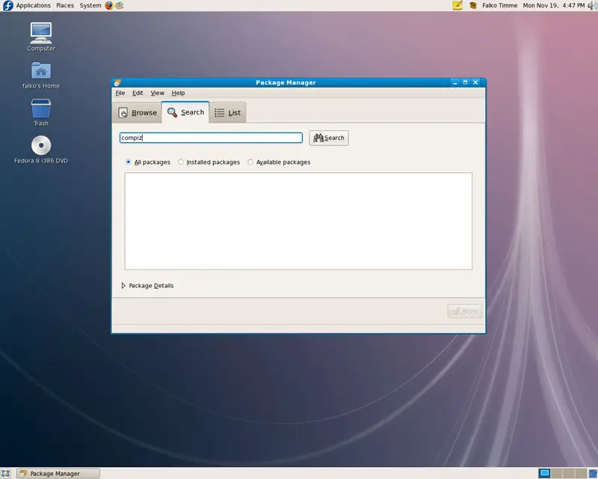598x479 pixels.
Task: Open the Fedora 8 i386 DVD icon
Action: (x=41, y=145)
